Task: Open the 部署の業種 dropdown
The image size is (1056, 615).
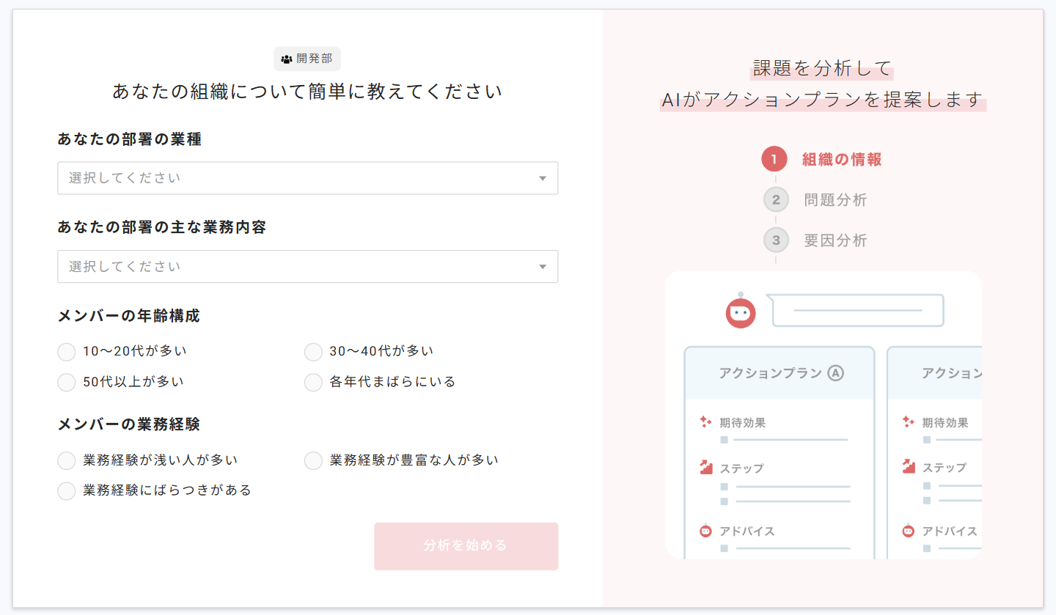Action: [x=307, y=178]
